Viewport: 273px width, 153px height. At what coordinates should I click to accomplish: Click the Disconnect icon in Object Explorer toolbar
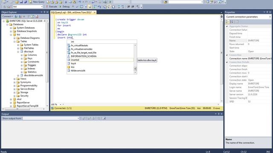20,17
